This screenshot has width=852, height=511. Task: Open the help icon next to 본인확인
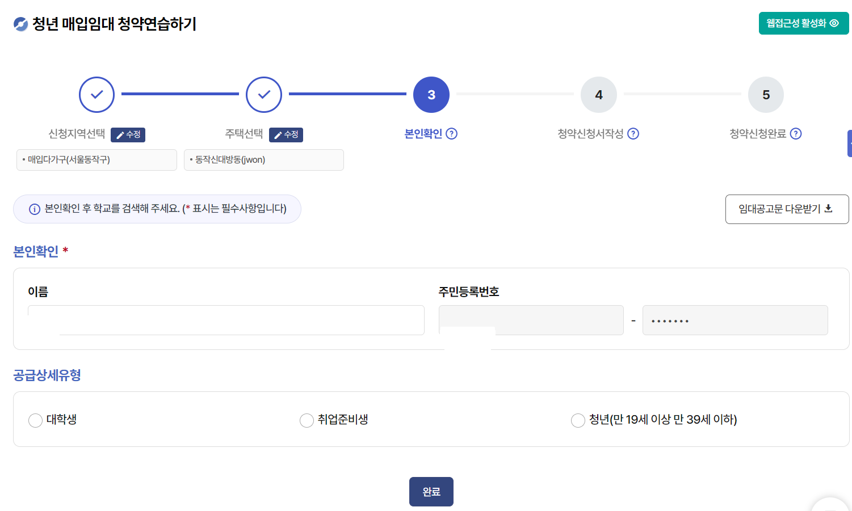click(451, 134)
